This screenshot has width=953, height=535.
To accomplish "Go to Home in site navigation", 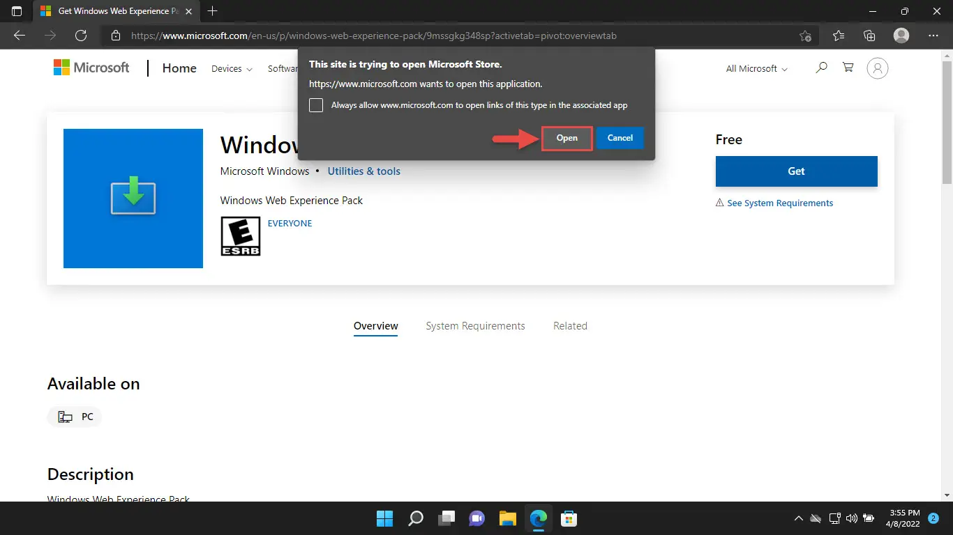I will coord(179,68).
